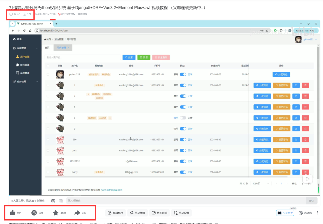This screenshot has height=224, width=323.
Task: Click play overlay button at video corner
Action: pos(307,179)
